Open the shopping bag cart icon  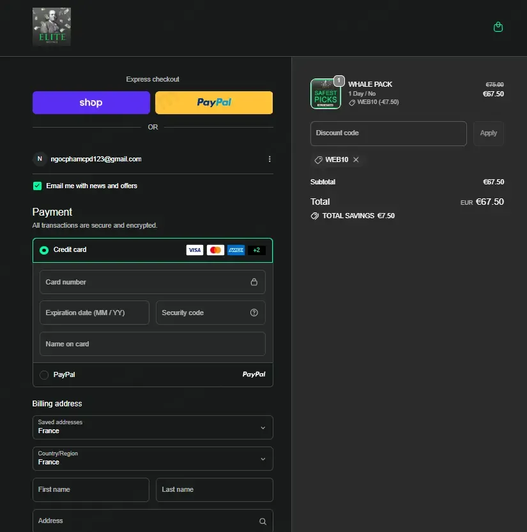498,27
